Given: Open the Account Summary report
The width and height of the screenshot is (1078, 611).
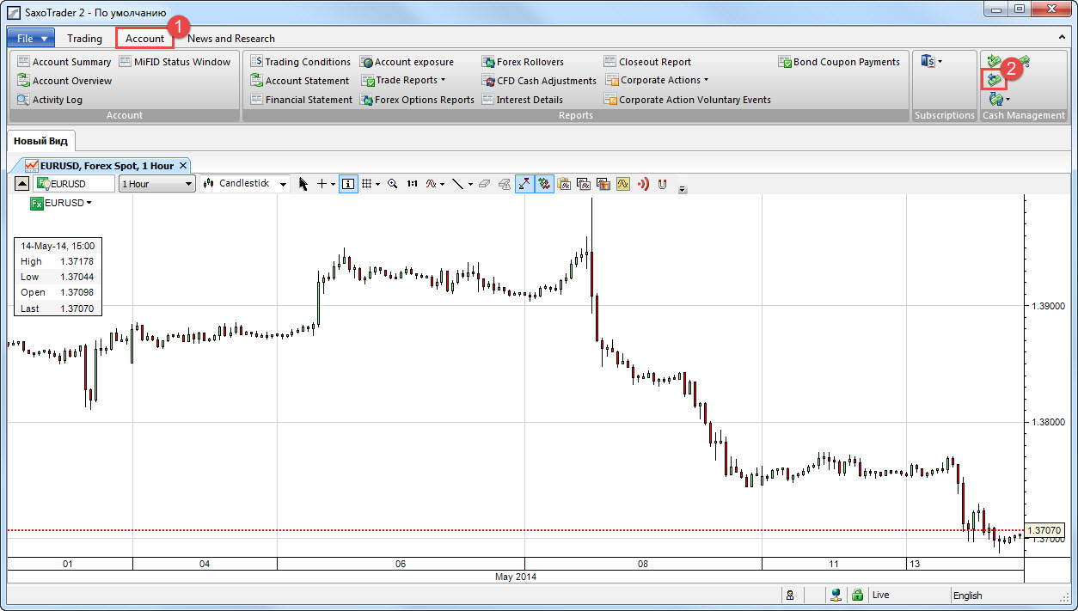Looking at the screenshot, I should point(64,62).
